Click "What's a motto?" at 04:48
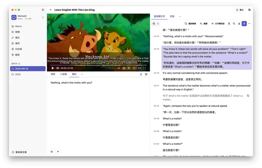 (172, 119)
